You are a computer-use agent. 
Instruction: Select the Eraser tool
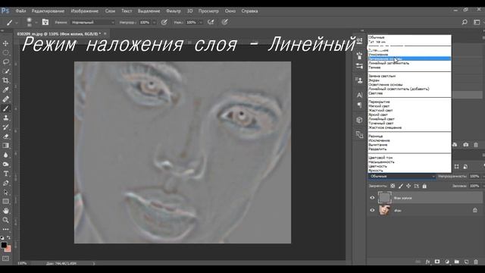click(x=5, y=136)
